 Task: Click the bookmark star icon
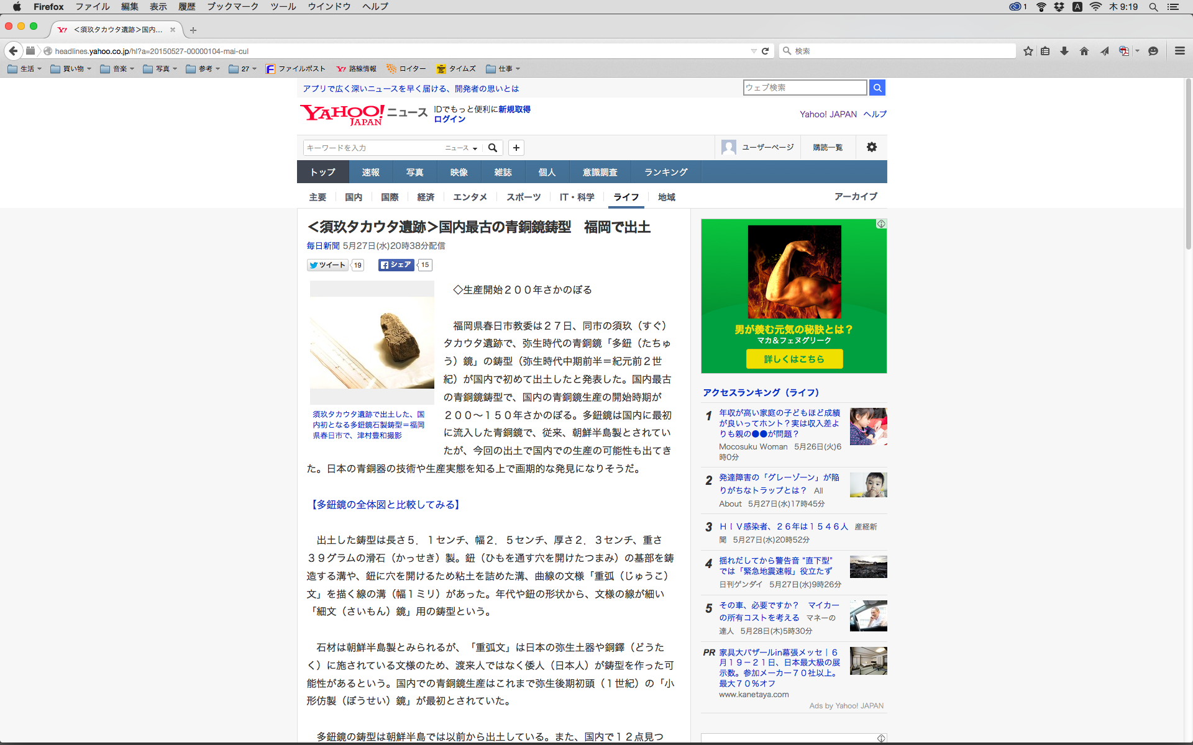(x=1028, y=51)
